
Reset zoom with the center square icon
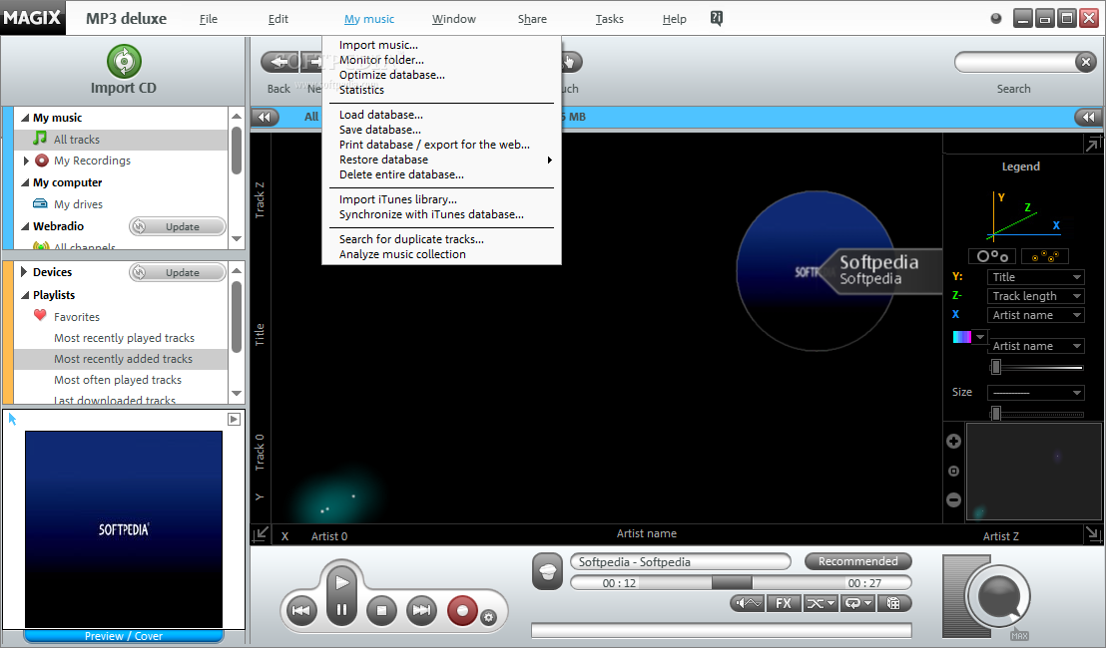coord(953,471)
